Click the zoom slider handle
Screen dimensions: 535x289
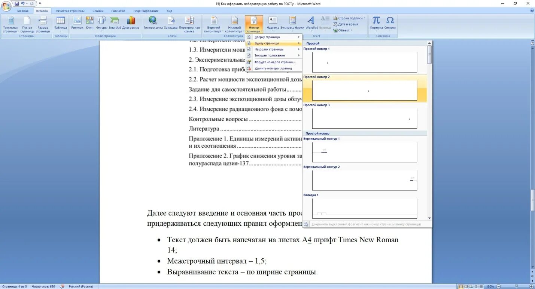tap(516, 286)
